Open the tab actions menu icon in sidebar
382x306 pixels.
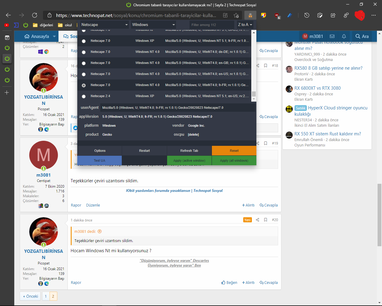7,38
